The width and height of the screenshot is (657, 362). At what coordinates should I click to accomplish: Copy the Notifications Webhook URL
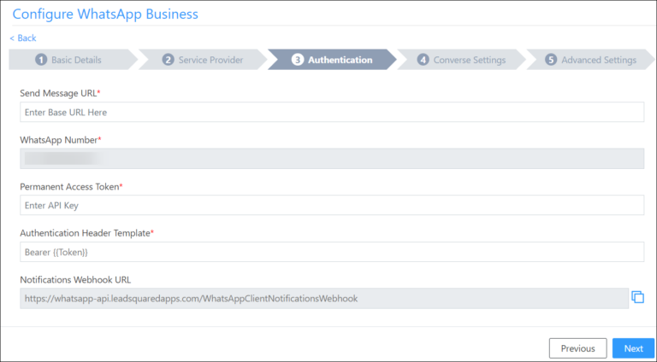[637, 297]
